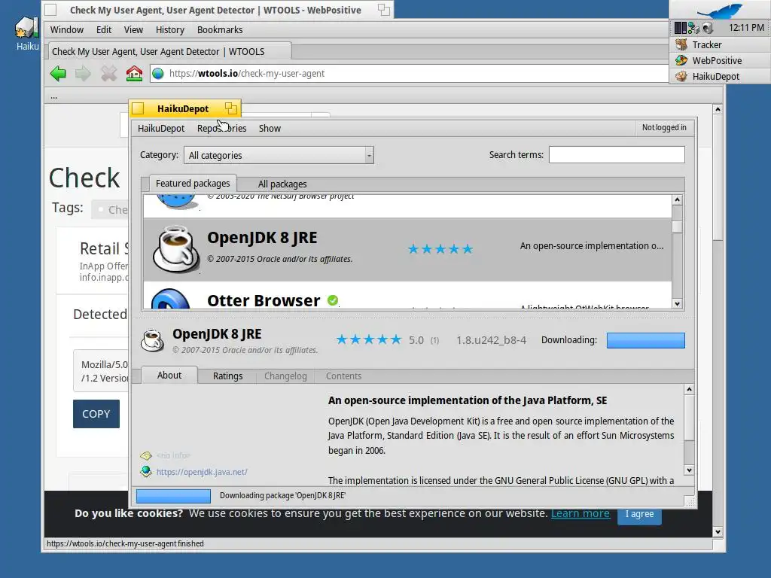This screenshot has height=578, width=771.
Task: Click the Downloading progress bar in package header
Action: pos(645,340)
